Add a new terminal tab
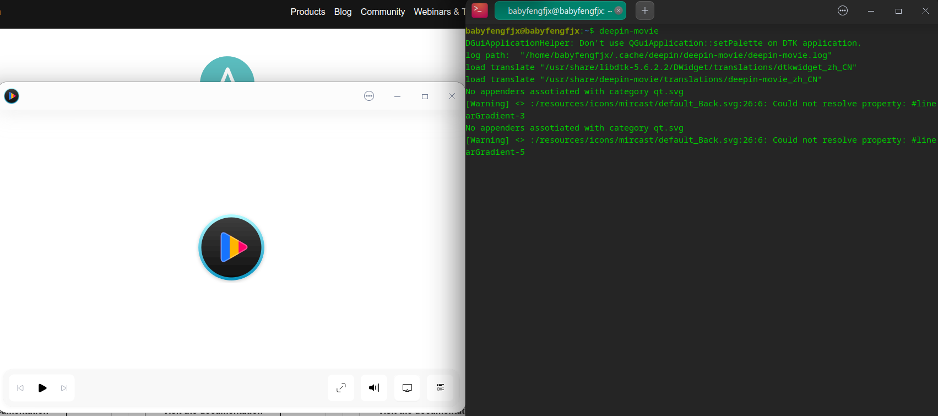 coord(645,10)
